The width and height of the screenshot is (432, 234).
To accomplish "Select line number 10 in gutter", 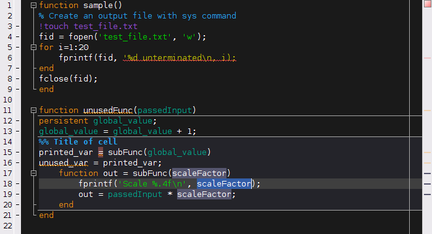I will pos(7,100).
